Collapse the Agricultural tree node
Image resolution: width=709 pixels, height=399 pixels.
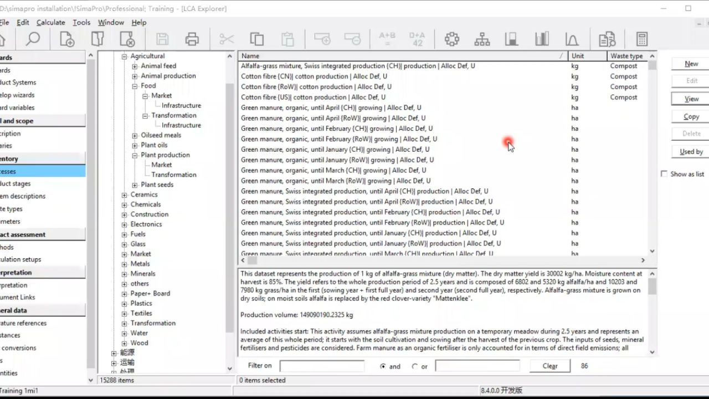pyautogui.click(x=124, y=55)
